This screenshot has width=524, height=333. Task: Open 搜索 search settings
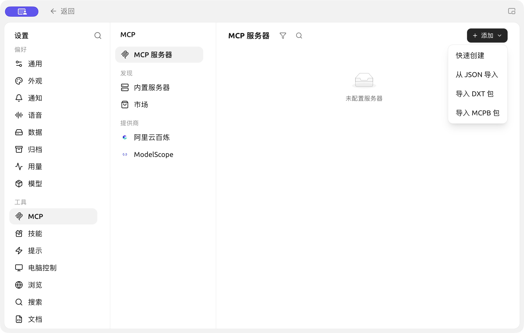(53, 302)
